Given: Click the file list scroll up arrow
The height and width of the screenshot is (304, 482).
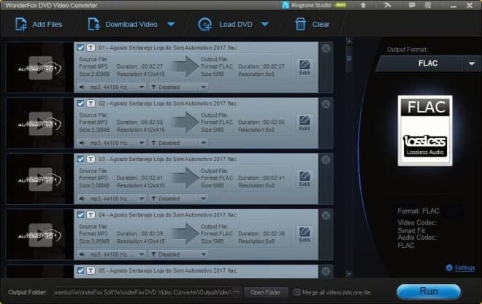Looking at the screenshot, I should 349,41.
